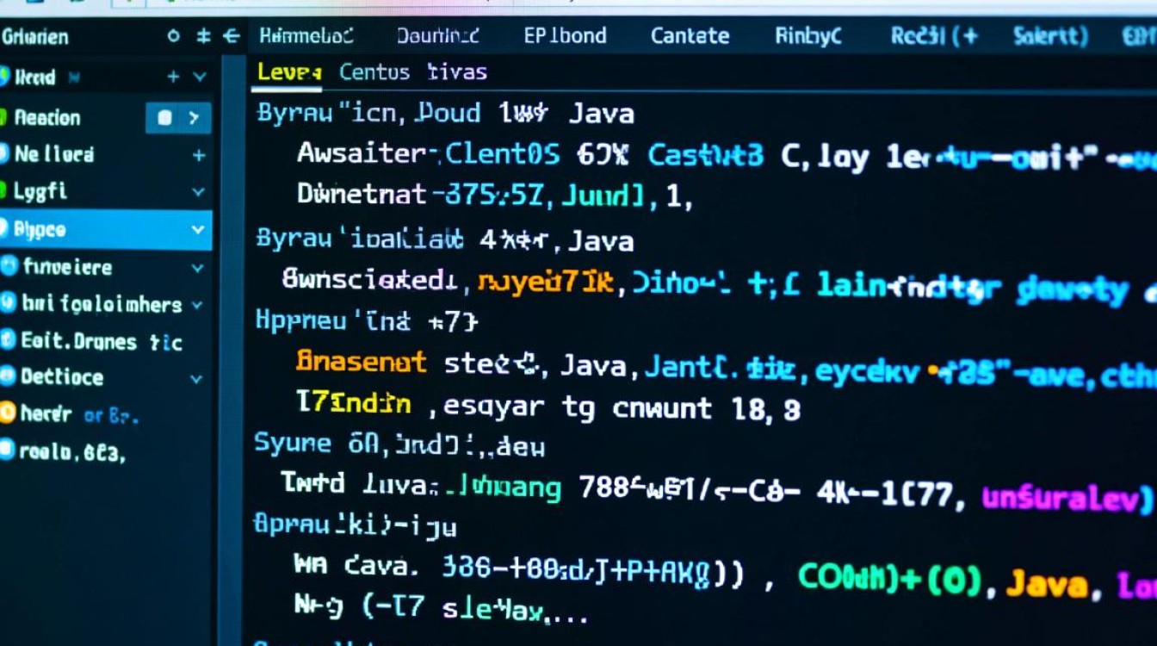This screenshot has width=1157, height=646.
Task: Select the Centus sub-tab
Action: tap(374, 72)
